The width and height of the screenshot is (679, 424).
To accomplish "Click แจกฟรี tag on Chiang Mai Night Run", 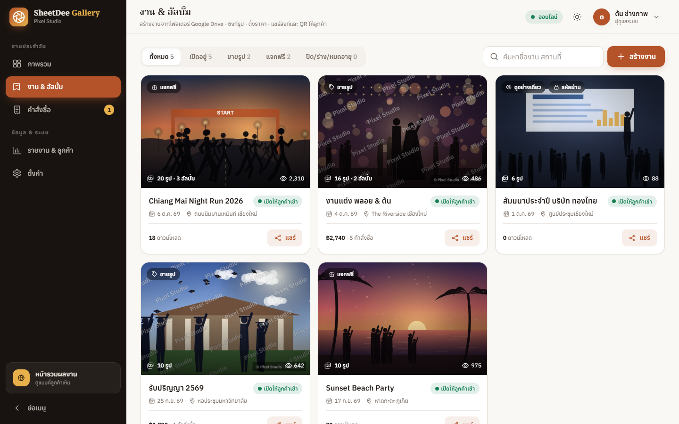I will [x=164, y=87].
